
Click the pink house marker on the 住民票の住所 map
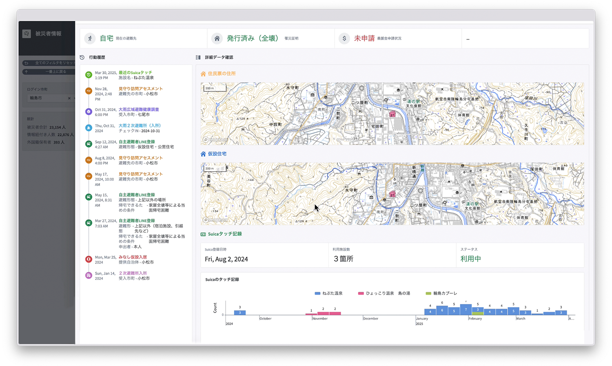[x=392, y=114]
